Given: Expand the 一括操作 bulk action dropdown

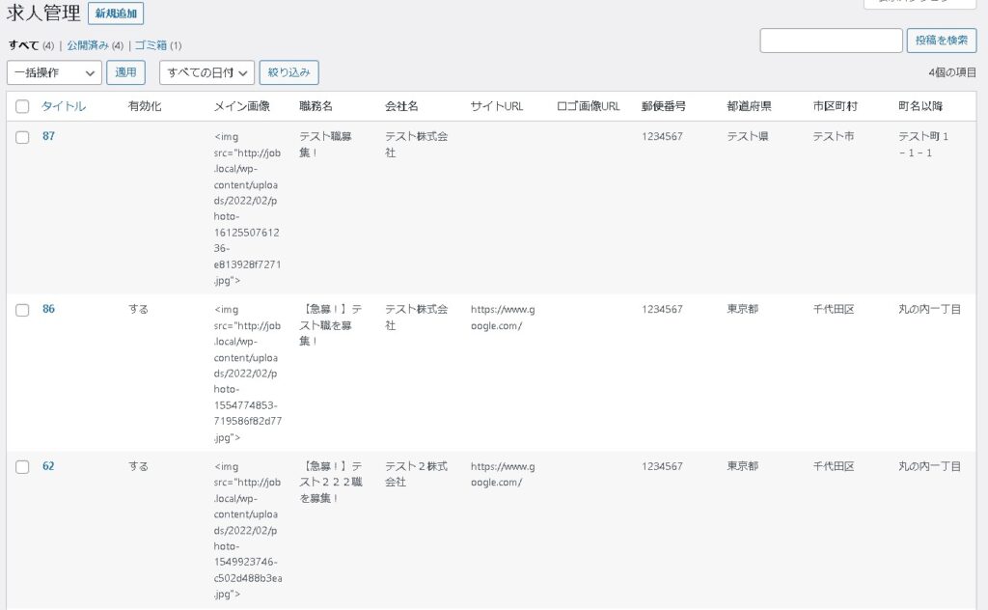Looking at the screenshot, I should pos(54,72).
